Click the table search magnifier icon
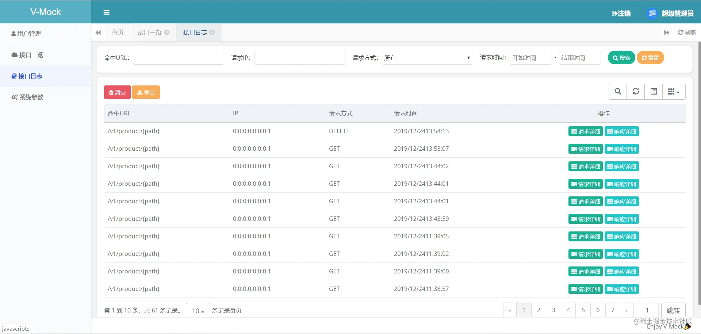The width and height of the screenshot is (701, 334). (618, 92)
